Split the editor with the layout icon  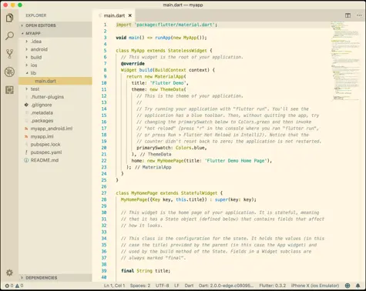(348, 15)
